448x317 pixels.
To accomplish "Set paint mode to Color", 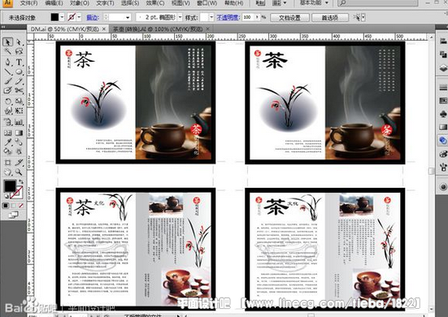I will tap(6, 206).
